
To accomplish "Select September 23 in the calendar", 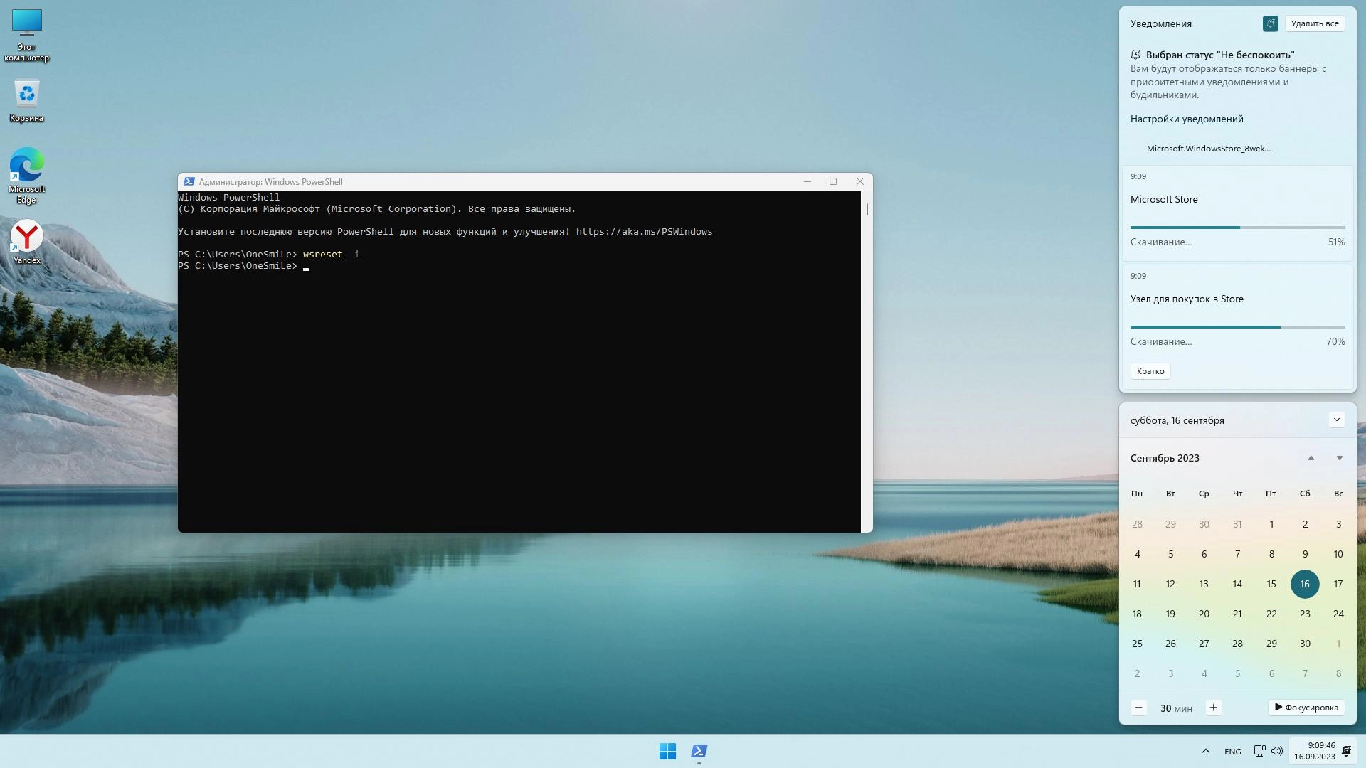I will 1305,614.
